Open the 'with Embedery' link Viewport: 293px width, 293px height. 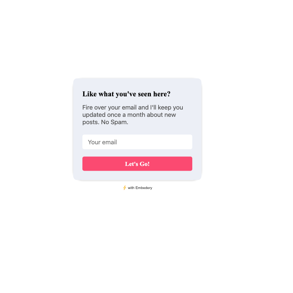click(x=138, y=188)
